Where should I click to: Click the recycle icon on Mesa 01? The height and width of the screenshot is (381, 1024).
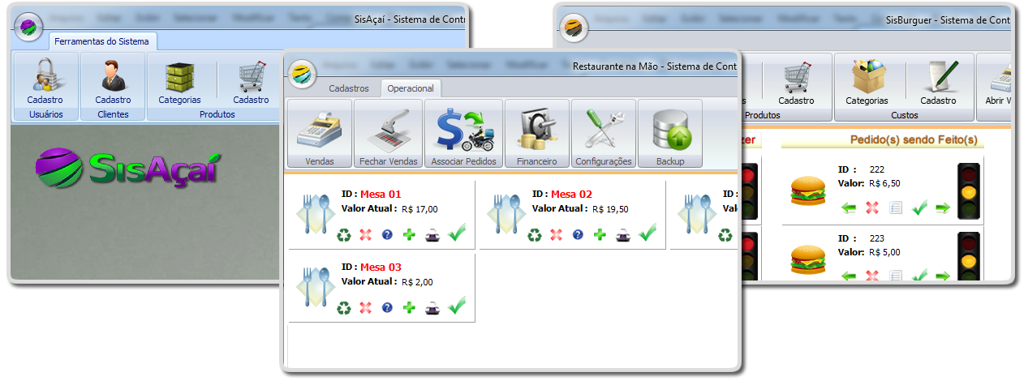[x=344, y=235]
